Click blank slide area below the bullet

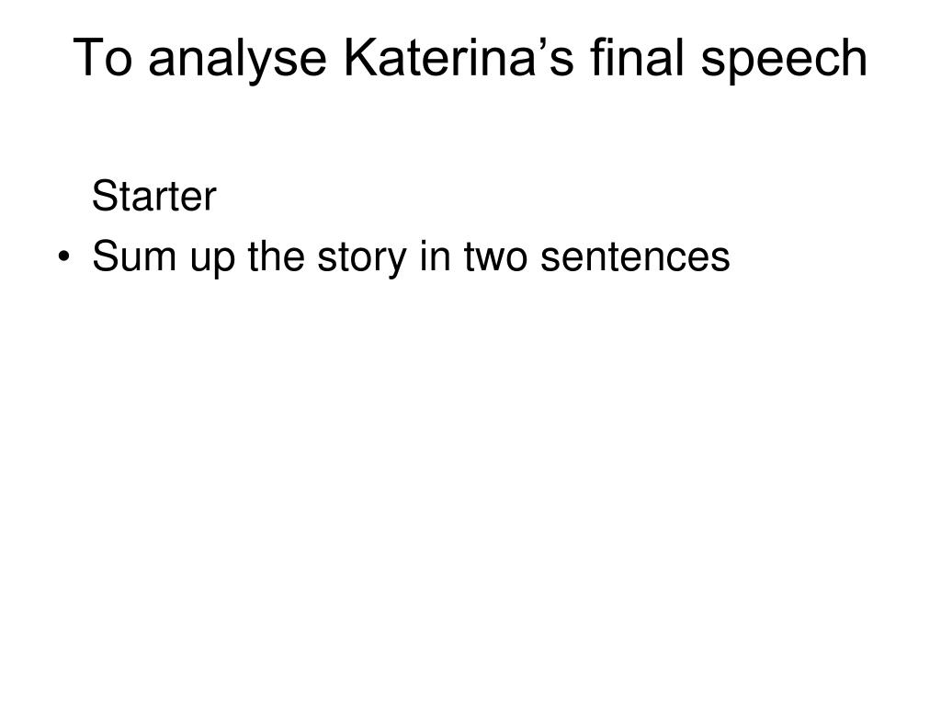pos(470,480)
